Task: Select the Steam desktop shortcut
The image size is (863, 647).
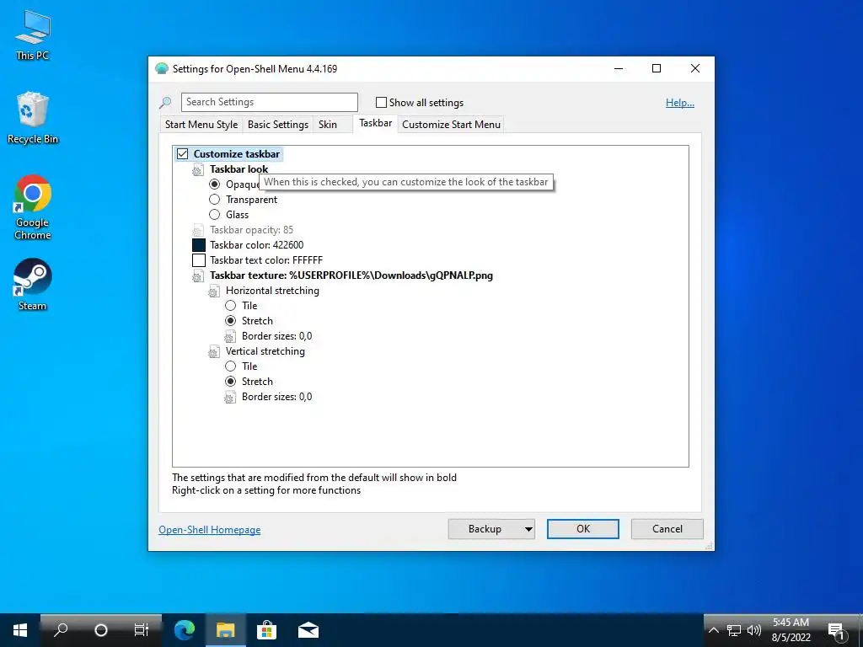Action: [33, 285]
